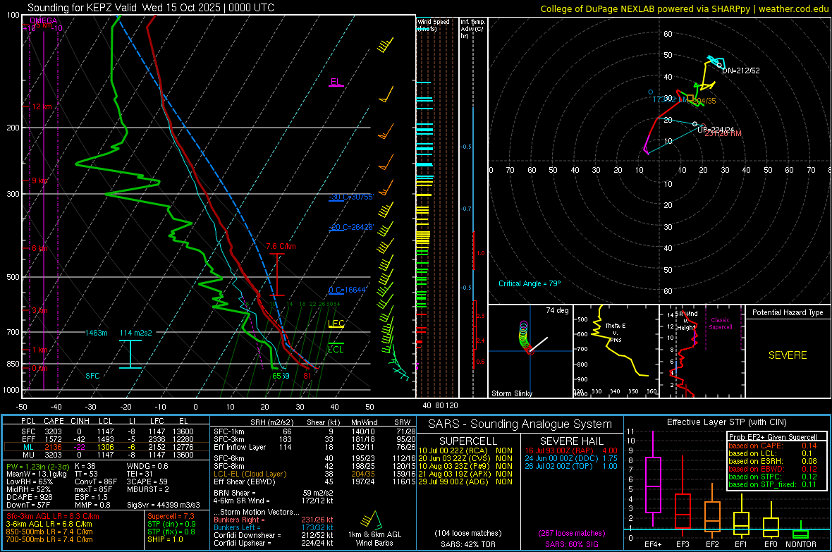Select the '1463m' effective layer label
This screenshot has width=832, height=552.
click(x=96, y=333)
